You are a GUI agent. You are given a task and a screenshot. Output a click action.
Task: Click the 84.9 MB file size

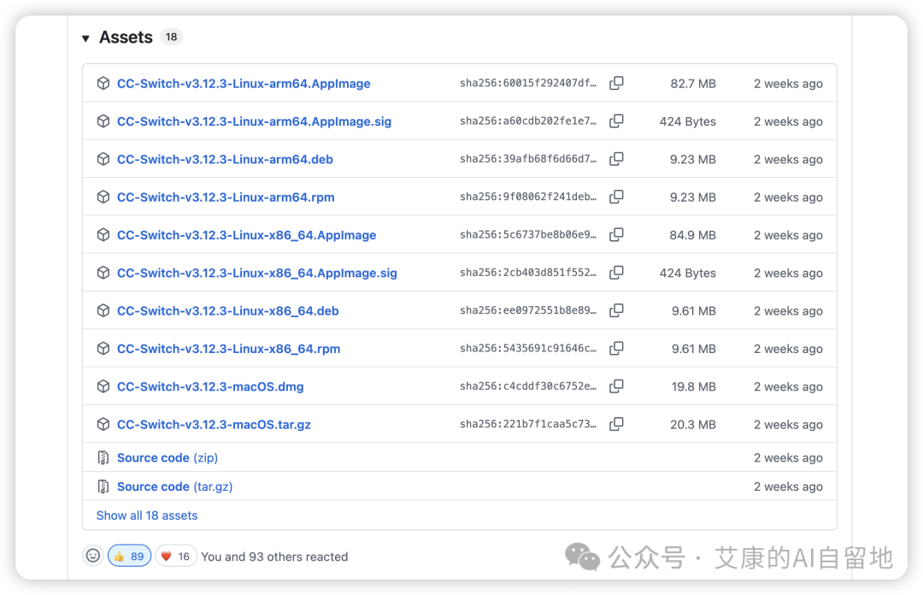(692, 235)
